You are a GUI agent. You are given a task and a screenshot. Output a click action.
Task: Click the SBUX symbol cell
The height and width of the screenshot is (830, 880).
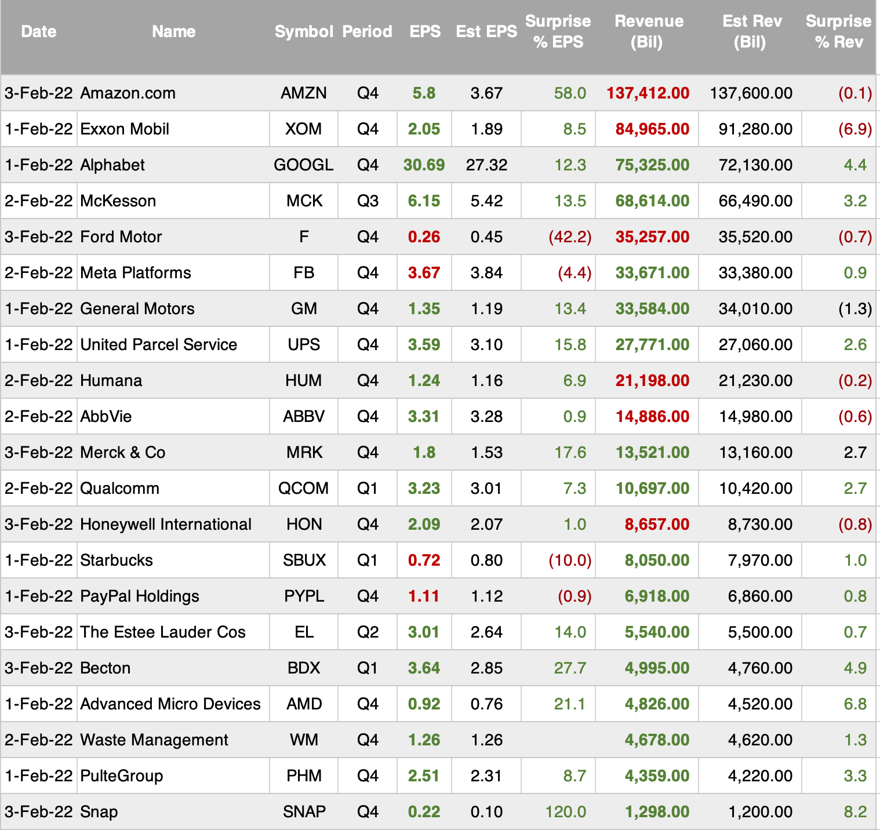pos(304,560)
